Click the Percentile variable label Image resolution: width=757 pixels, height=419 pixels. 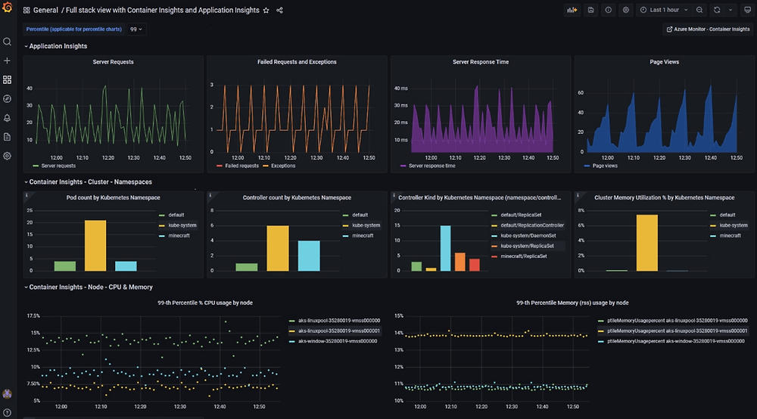[x=74, y=29]
